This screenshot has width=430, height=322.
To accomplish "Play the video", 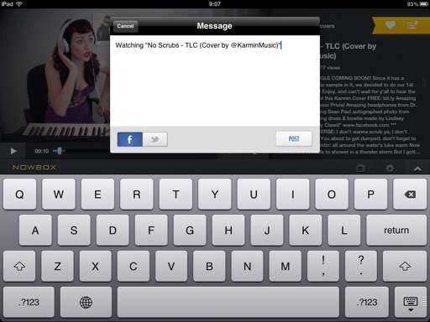I will pyautogui.click(x=13, y=151).
